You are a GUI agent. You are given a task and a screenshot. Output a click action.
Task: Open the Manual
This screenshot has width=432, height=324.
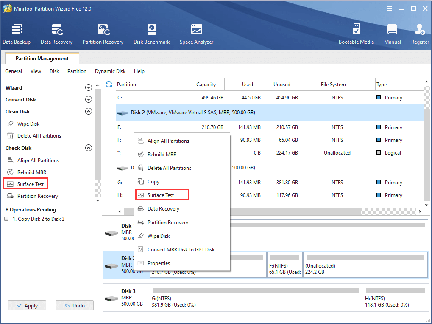pyautogui.click(x=392, y=34)
